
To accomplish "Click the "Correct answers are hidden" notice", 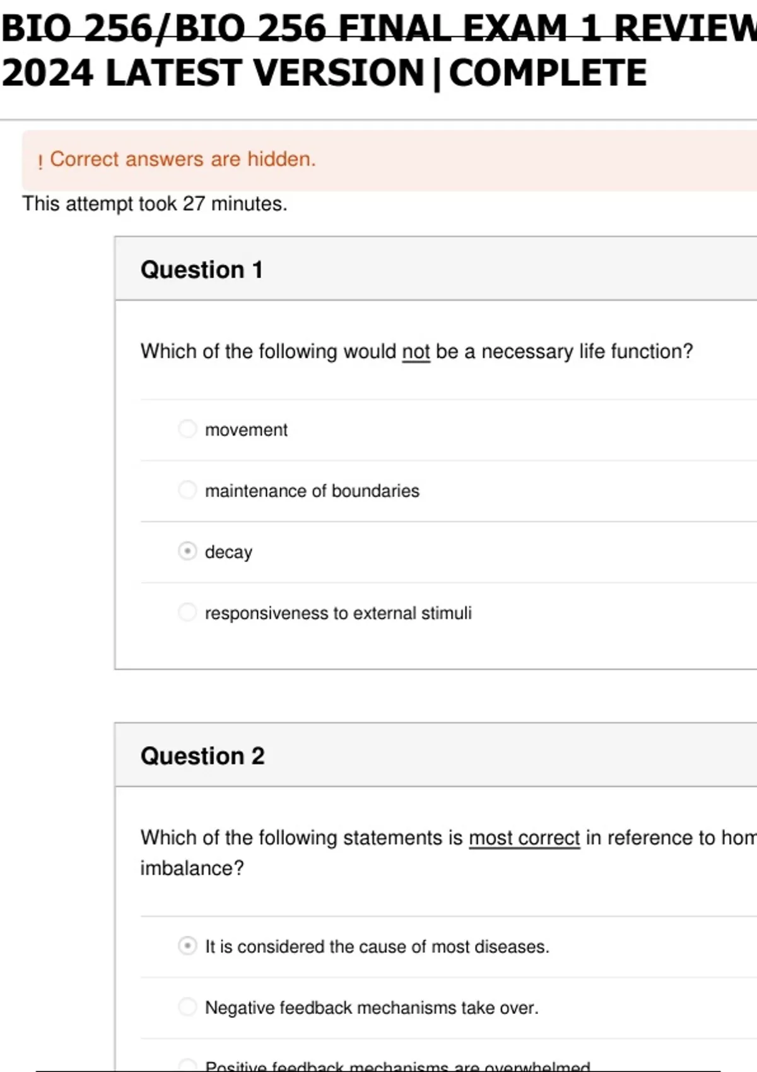I will click(183, 159).
